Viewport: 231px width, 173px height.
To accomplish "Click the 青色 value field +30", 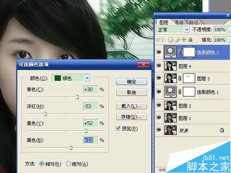I will tap(91, 89).
